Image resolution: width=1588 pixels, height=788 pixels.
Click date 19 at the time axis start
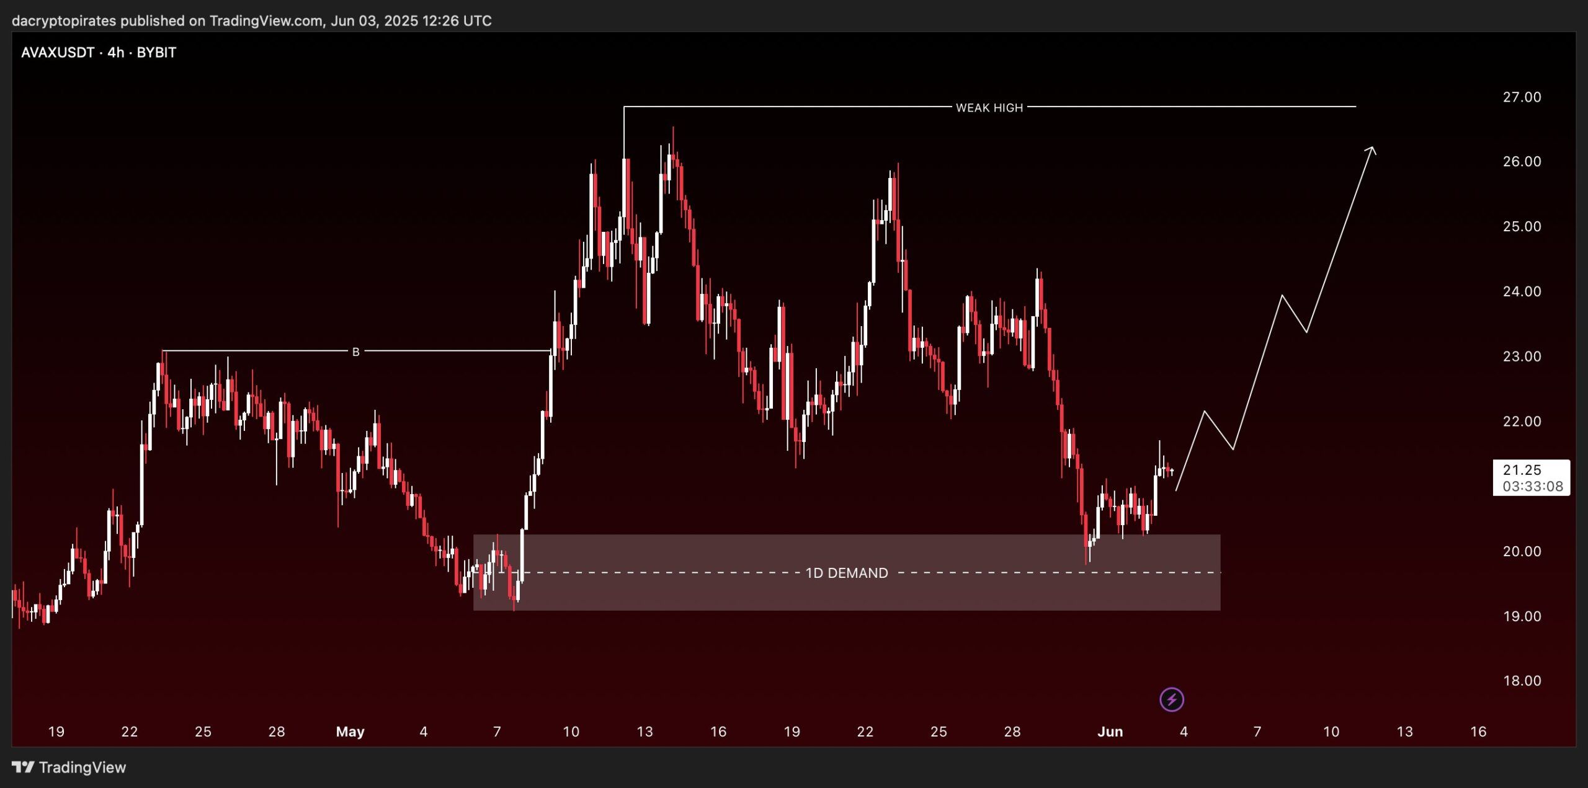[56, 732]
